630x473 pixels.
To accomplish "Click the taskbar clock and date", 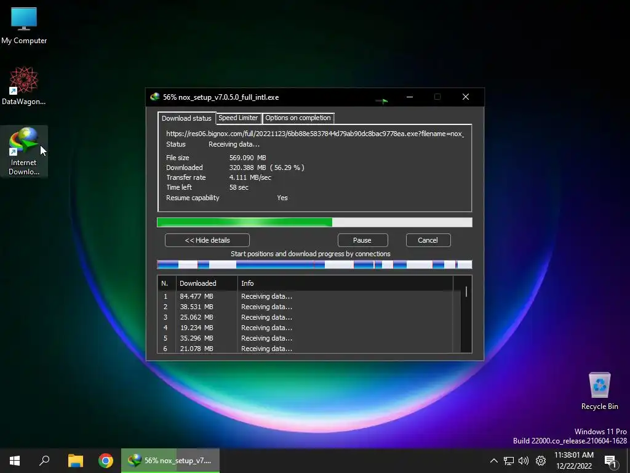I will point(574,461).
